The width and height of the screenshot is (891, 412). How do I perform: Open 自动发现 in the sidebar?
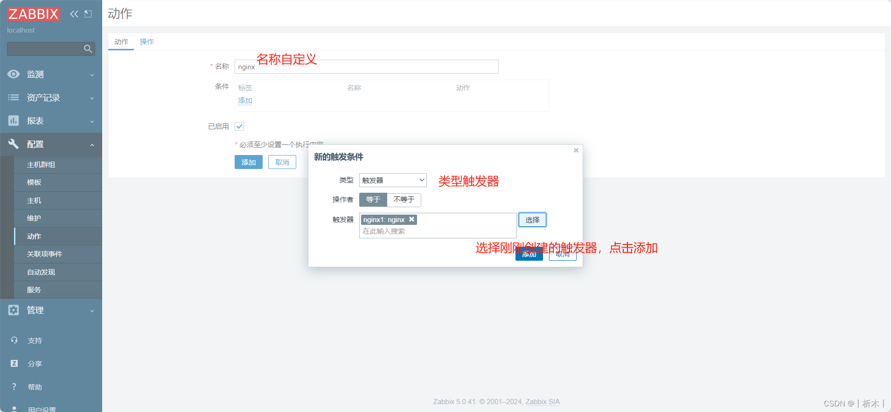(x=58, y=272)
